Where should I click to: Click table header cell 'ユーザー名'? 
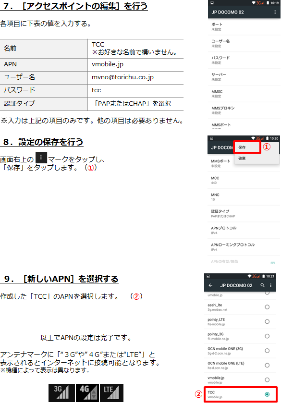(x=44, y=77)
